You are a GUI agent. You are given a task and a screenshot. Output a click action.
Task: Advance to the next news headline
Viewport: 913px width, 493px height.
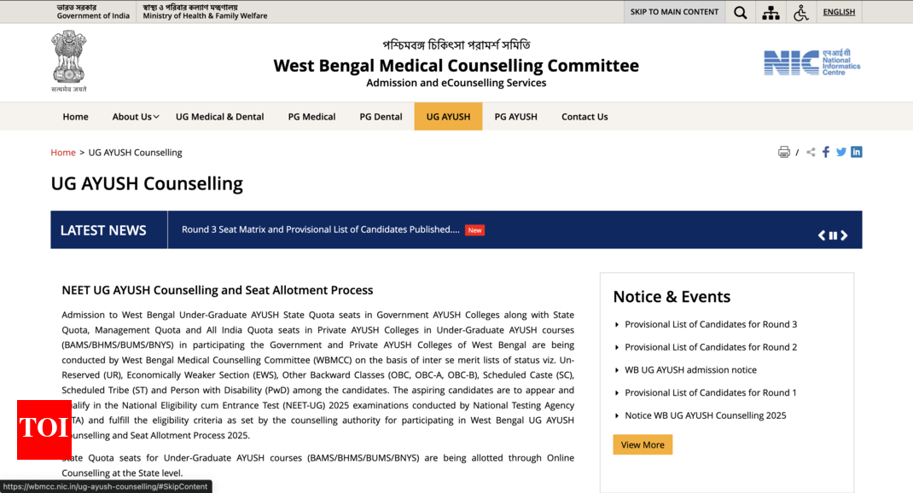coord(845,235)
